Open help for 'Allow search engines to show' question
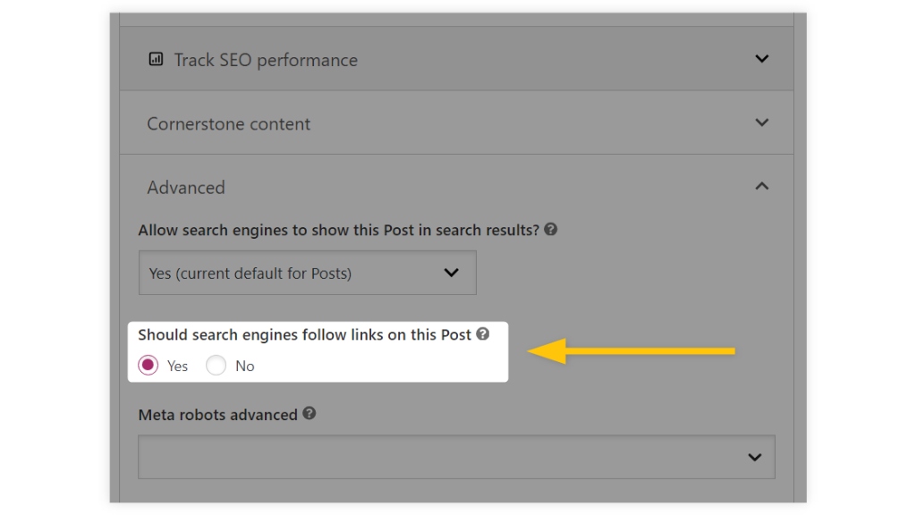Screen dimensions: 916x515 click(550, 230)
